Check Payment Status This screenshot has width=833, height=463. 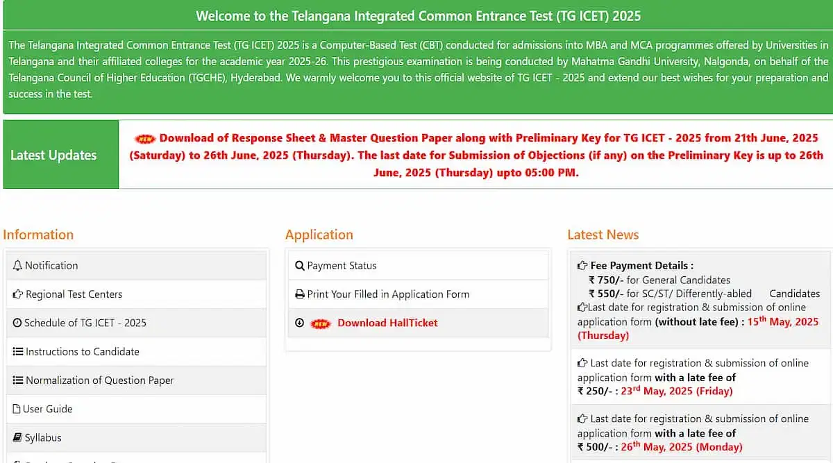[x=342, y=265]
